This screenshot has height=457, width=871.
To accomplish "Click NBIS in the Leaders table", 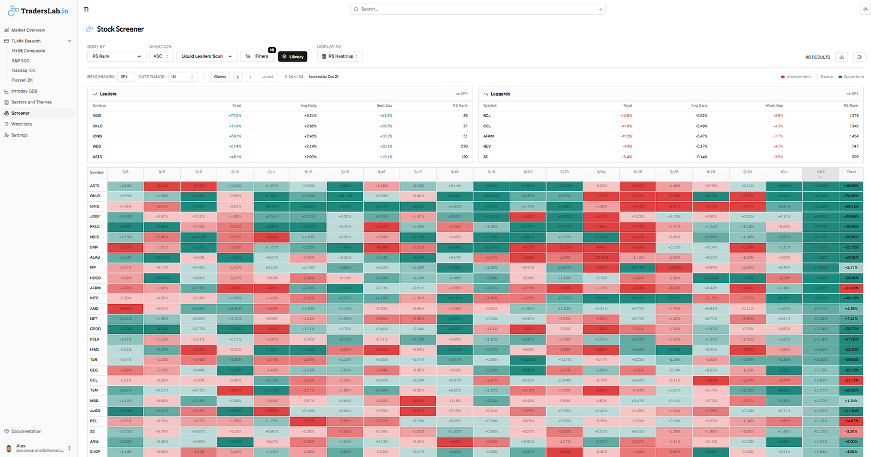I will 96,115.
